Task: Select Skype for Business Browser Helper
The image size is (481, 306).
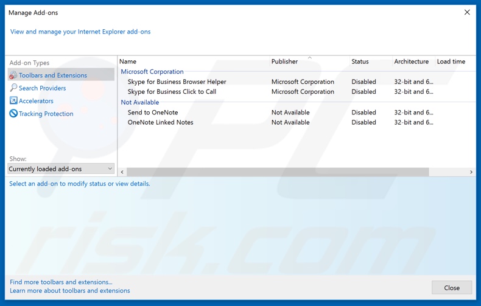Action: click(177, 82)
